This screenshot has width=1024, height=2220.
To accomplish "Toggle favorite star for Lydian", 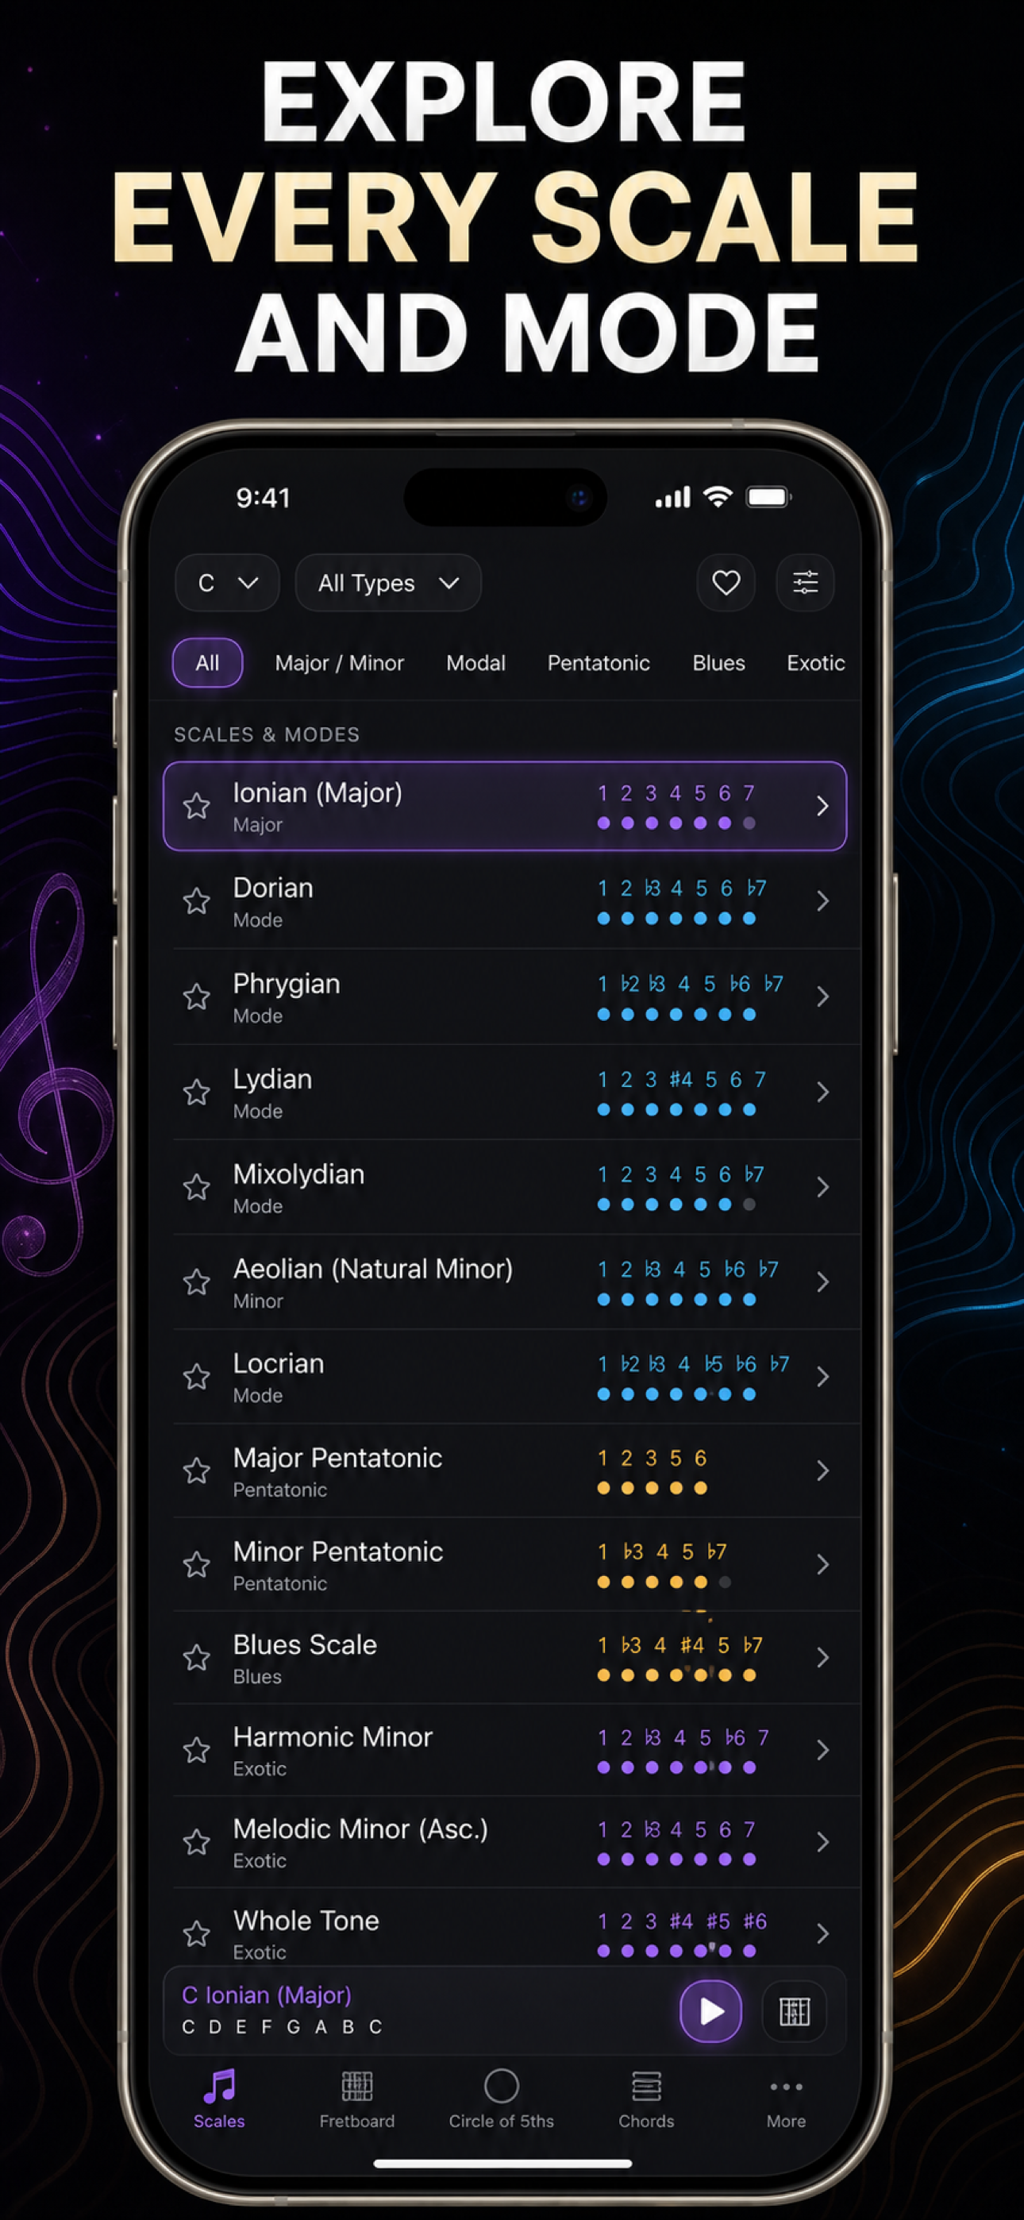I will click(x=197, y=1092).
